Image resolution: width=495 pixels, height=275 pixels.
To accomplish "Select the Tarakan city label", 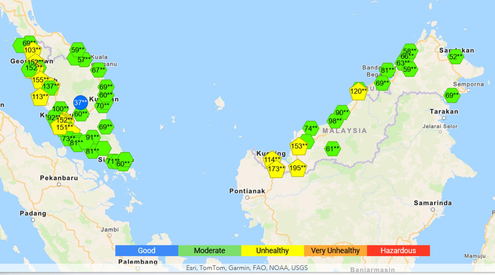I will click(x=444, y=112).
